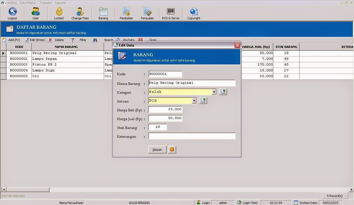Open the Data Master menu

28,3
